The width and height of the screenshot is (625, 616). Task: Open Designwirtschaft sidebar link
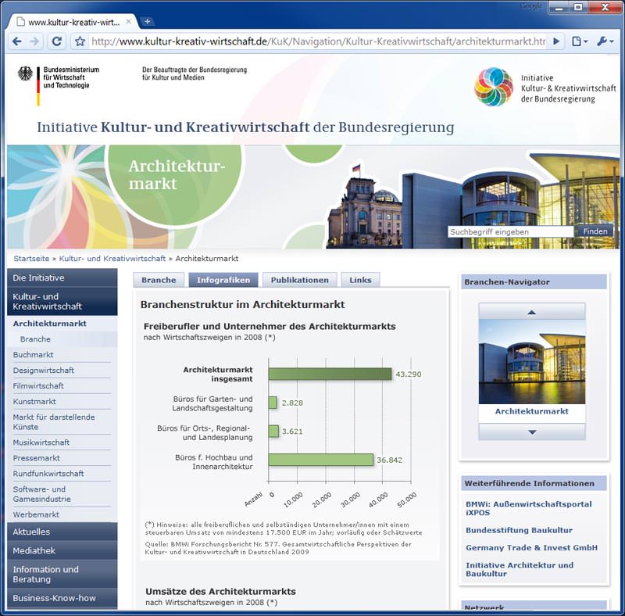(x=44, y=371)
